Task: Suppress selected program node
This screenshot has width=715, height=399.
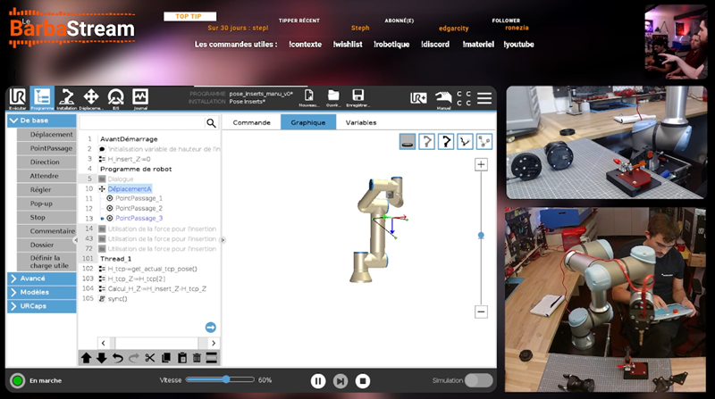Action: click(212, 358)
